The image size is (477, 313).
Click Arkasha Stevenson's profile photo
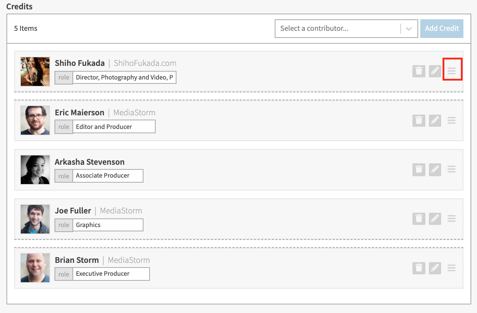35,170
